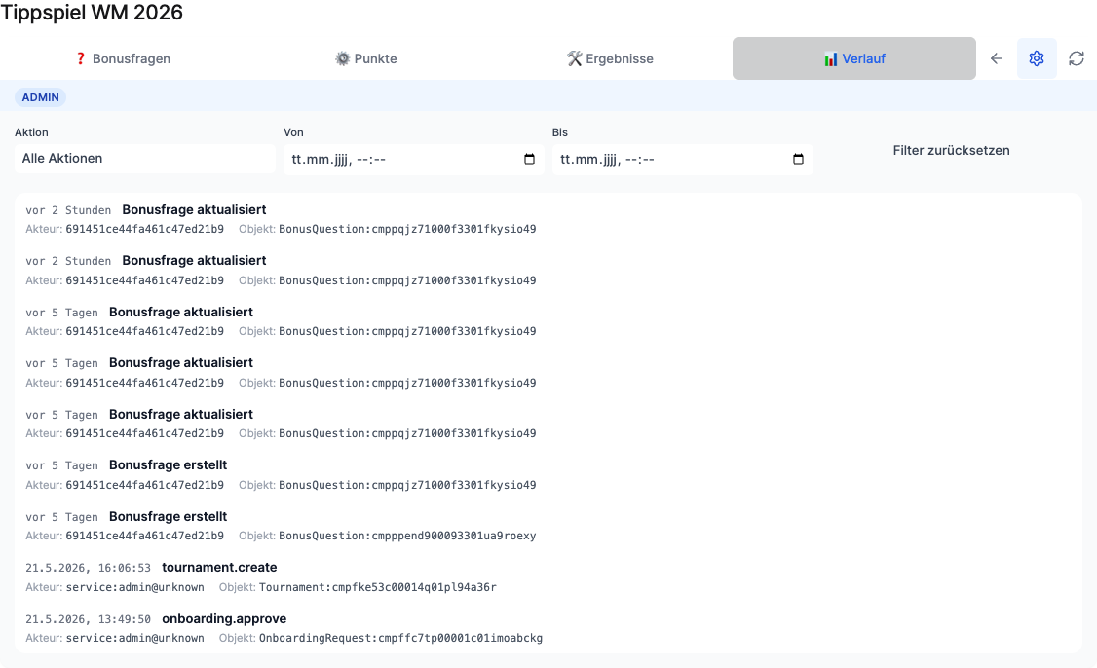Click object Tournament:cmpfke53c00014q01pl94a36r
Viewport: 1097px width, 668px height.
[x=378, y=587]
